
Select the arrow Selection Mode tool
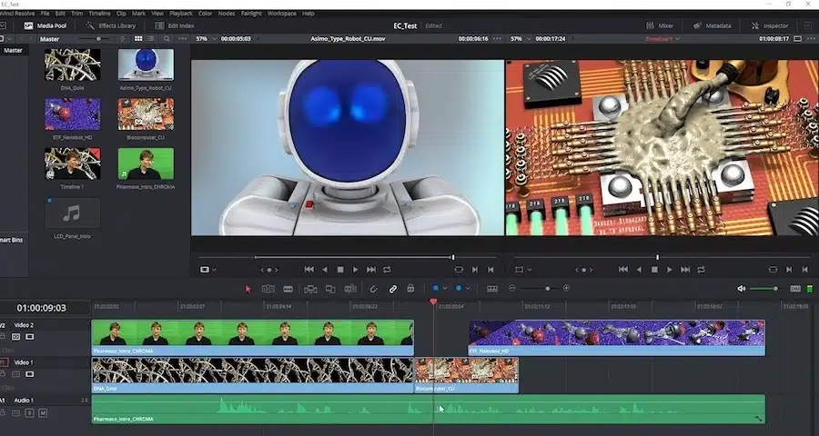(x=248, y=289)
